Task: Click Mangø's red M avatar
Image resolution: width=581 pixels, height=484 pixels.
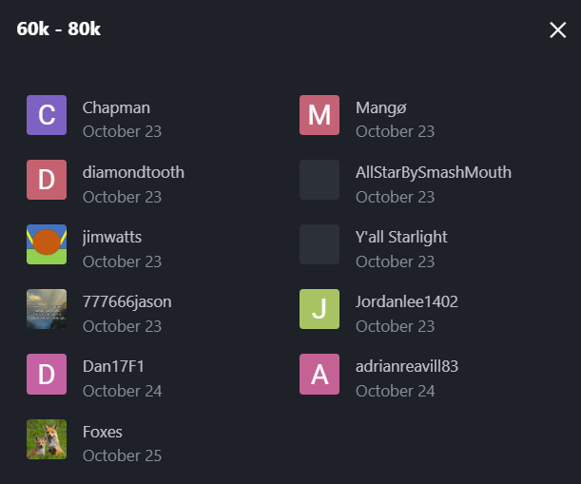Action: pyautogui.click(x=320, y=115)
